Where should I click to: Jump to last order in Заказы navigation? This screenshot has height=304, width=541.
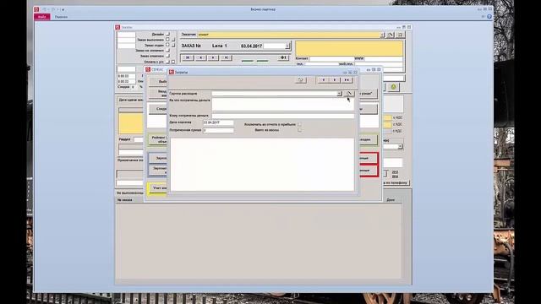226,57
